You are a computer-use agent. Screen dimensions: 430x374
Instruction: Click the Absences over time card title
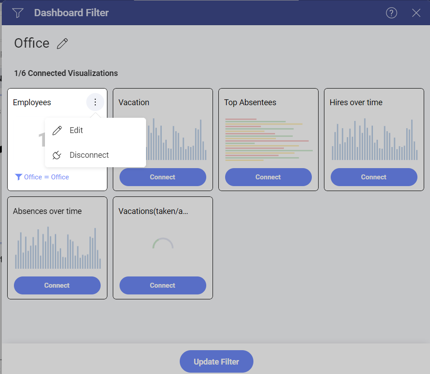47,211
